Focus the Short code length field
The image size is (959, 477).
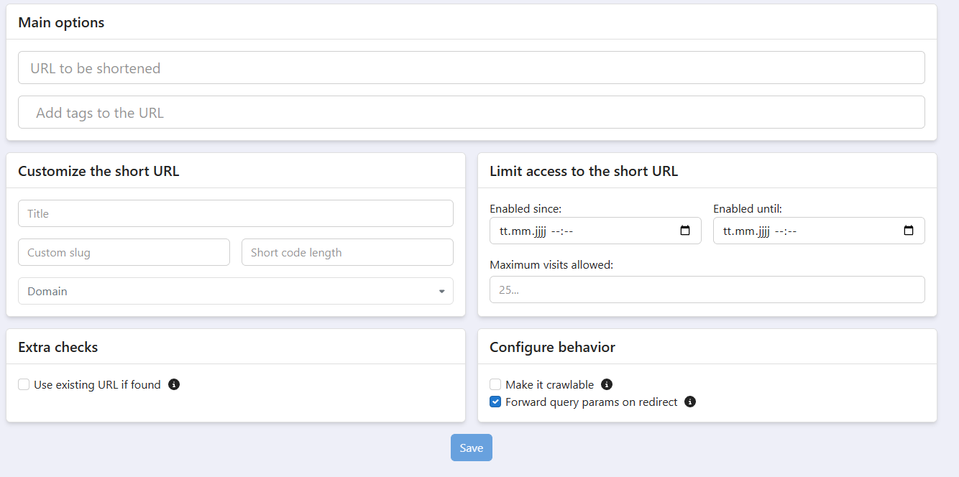(347, 252)
